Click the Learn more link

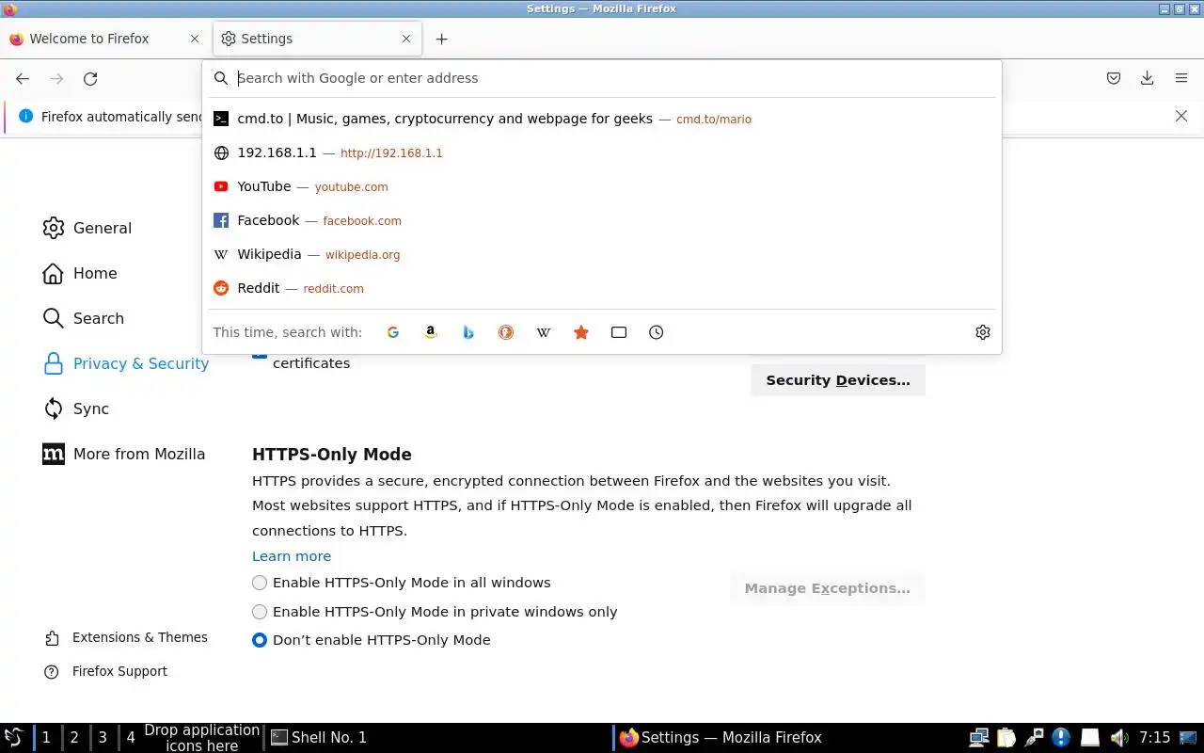292,556
